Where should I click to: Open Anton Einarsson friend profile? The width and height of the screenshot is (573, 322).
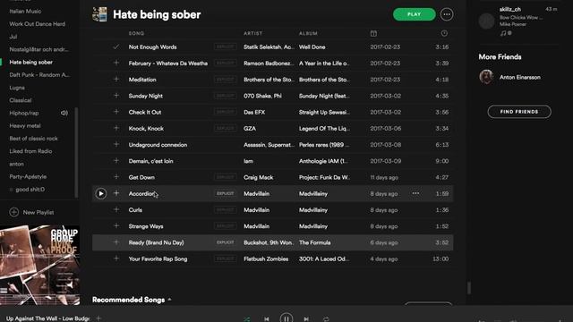tap(520, 78)
